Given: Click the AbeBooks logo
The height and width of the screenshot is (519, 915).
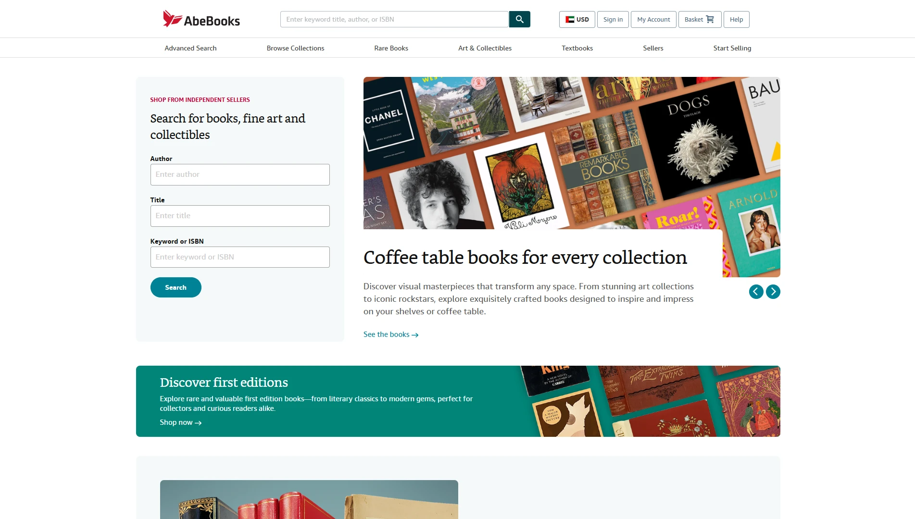Looking at the screenshot, I should 201,19.
